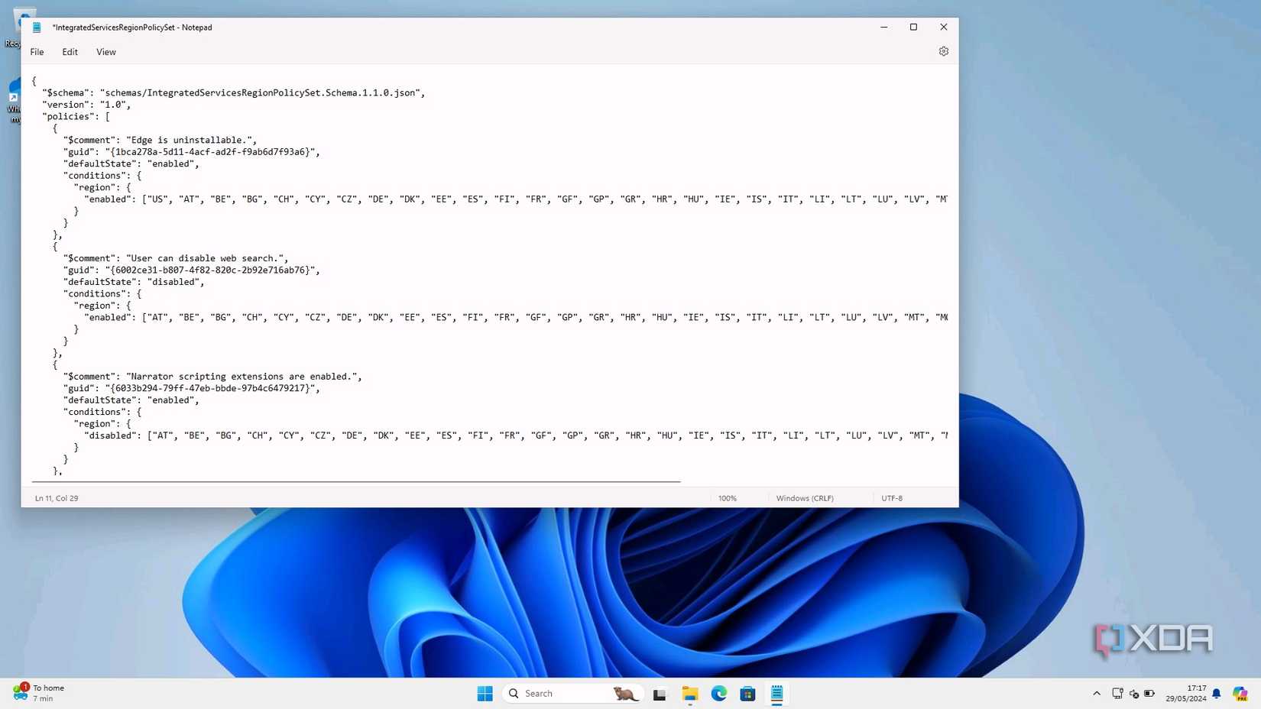
Task: Open Task View from the taskbar
Action: pos(660,694)
